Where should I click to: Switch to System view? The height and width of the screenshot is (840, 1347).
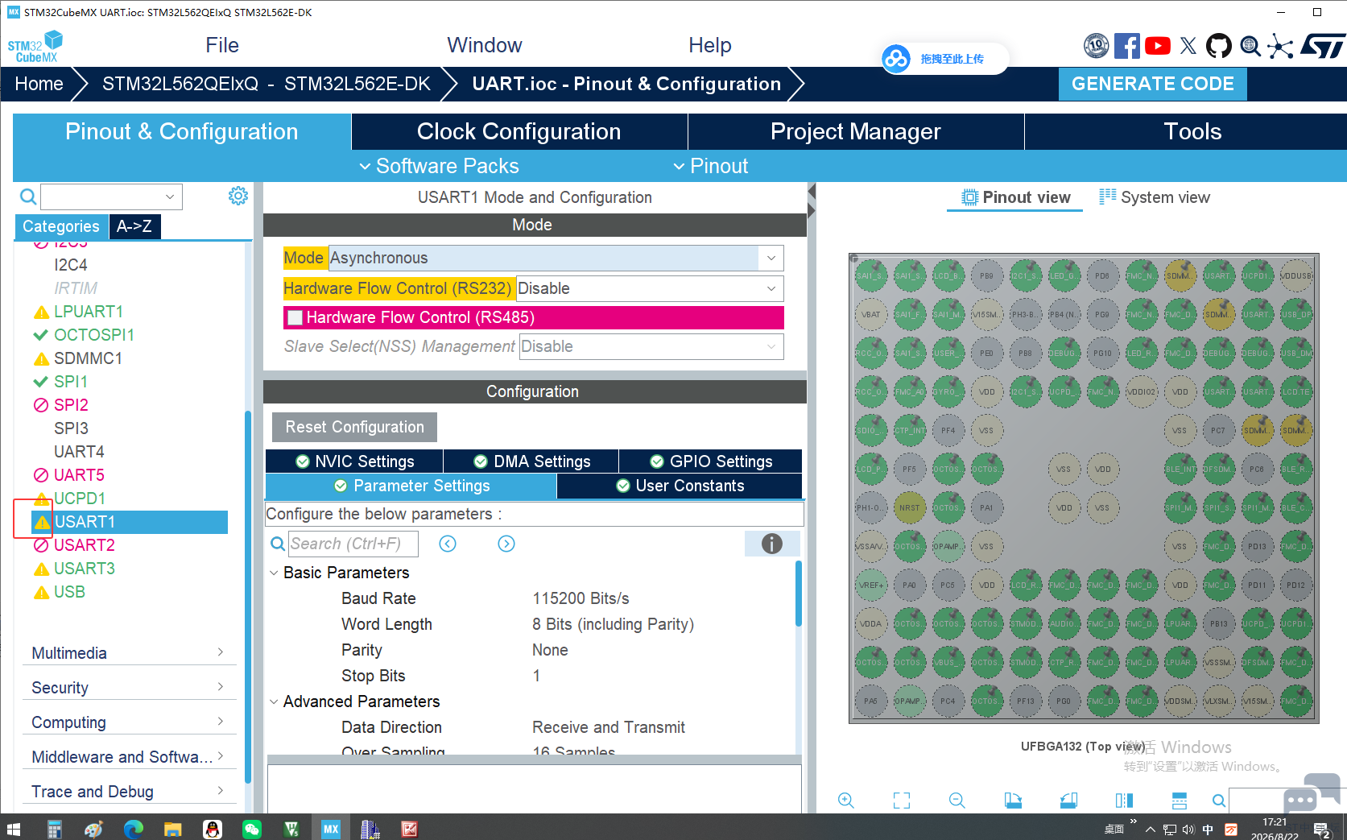tap(1155, 197)
